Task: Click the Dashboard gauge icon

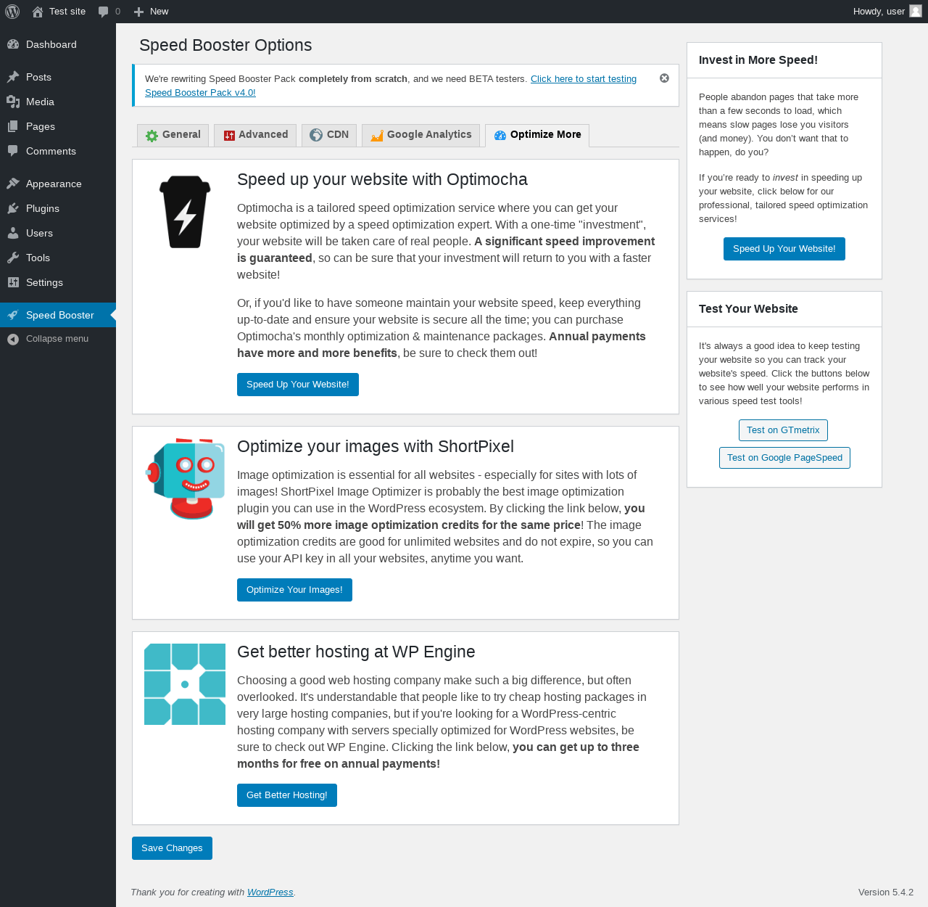Action: pyautogui.click(x=13, y=44)
